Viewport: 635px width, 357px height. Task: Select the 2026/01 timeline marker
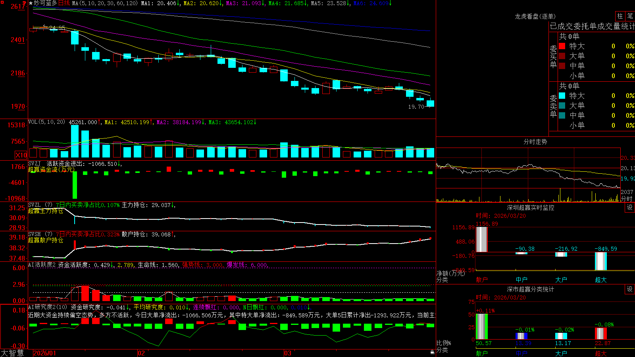coord(45,353)
